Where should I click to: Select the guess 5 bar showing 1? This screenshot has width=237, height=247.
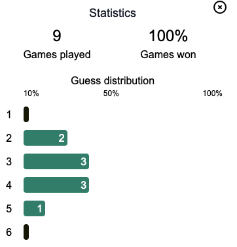point(34,208)
